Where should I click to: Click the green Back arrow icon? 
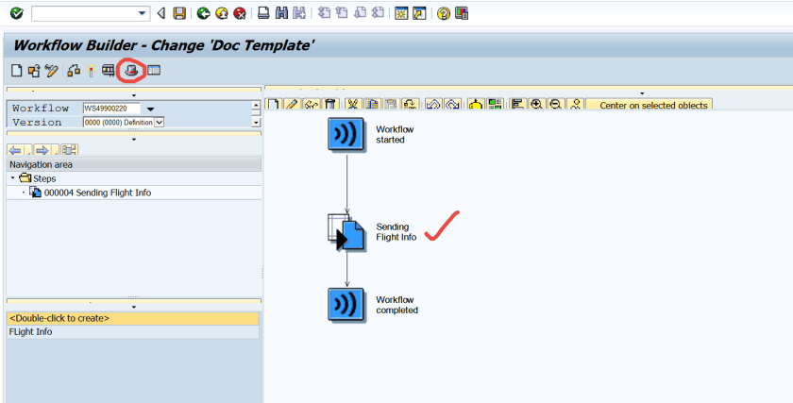tap(203, 13)
